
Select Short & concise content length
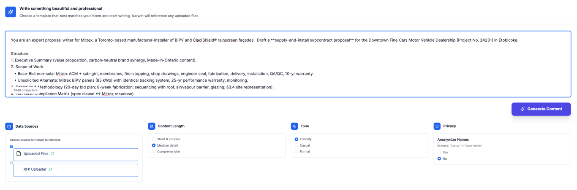154,139
